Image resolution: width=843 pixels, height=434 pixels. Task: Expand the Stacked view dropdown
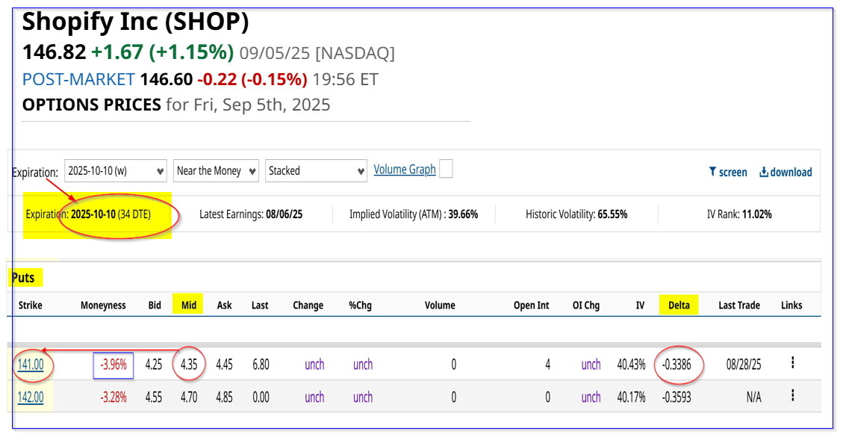point(316,171)
